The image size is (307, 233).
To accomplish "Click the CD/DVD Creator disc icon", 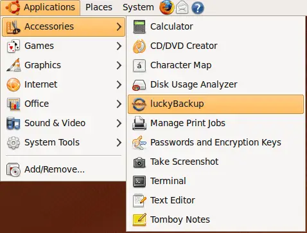I will click(x=139, y=46).
